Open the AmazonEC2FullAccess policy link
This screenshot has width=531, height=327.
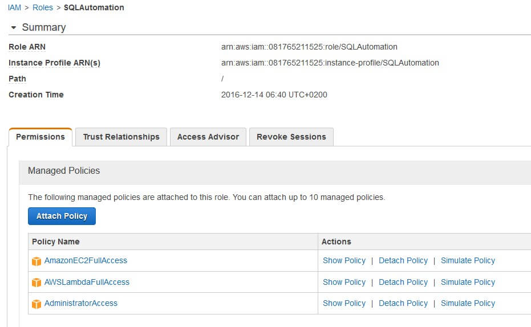[x=86, y=260]
